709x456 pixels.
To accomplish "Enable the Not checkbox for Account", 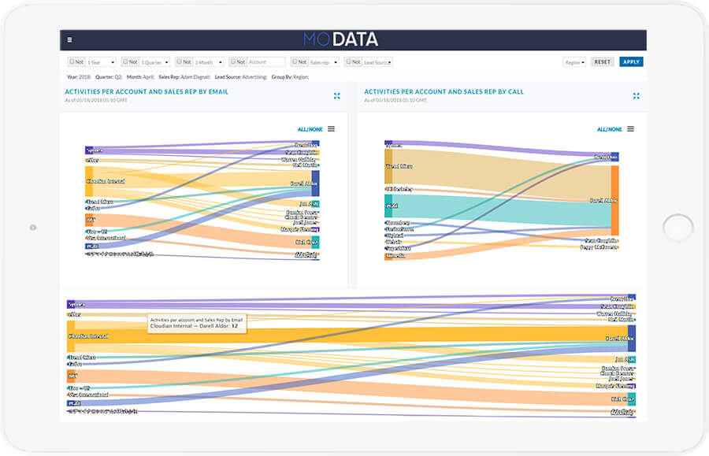I will pyautogui.click(x=234, y=61).
